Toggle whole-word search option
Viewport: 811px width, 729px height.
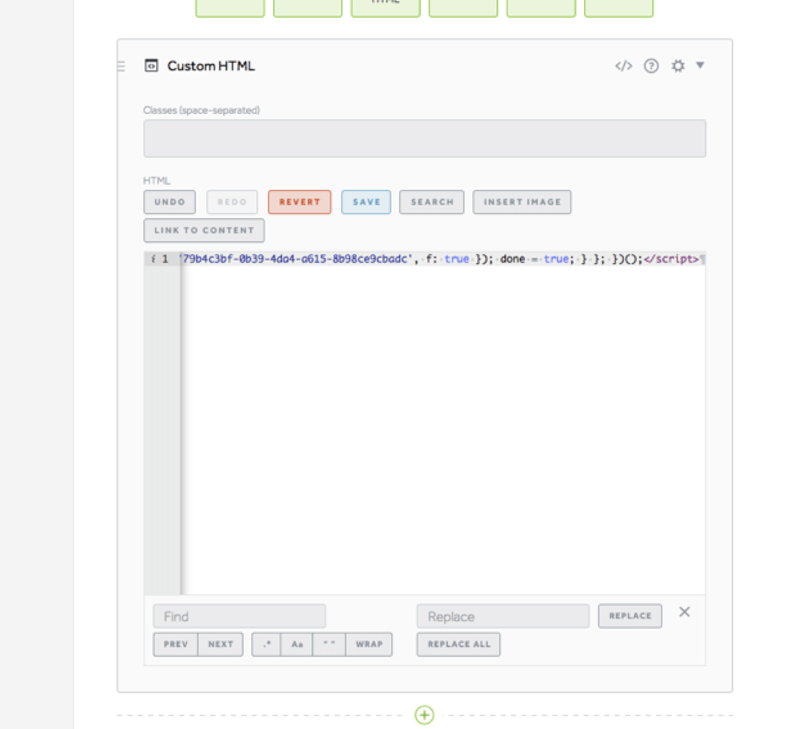click(329, 645)
